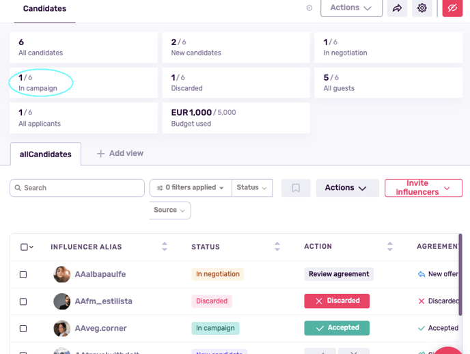
Task: Check the AAveg.corner row checkbox
Action: pos(23,329)
